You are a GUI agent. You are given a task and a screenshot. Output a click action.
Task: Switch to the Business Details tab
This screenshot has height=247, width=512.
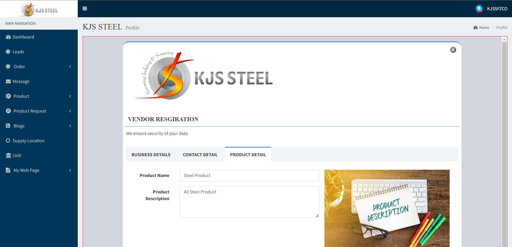(x=151, y=155)
